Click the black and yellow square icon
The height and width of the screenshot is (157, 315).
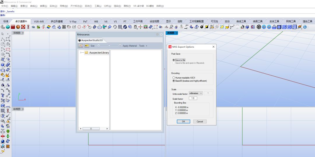[x=207, y=27]
